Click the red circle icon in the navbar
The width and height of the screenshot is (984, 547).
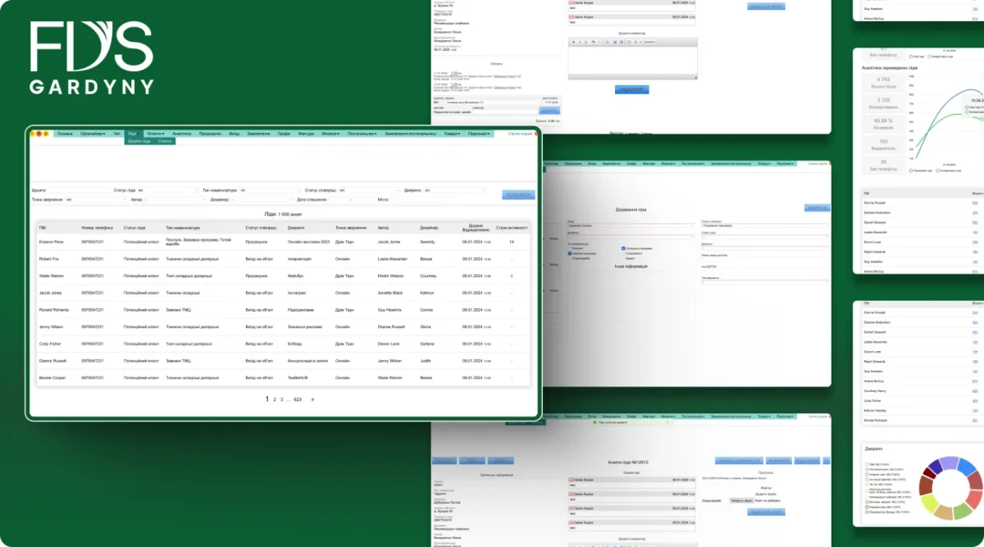39,134
